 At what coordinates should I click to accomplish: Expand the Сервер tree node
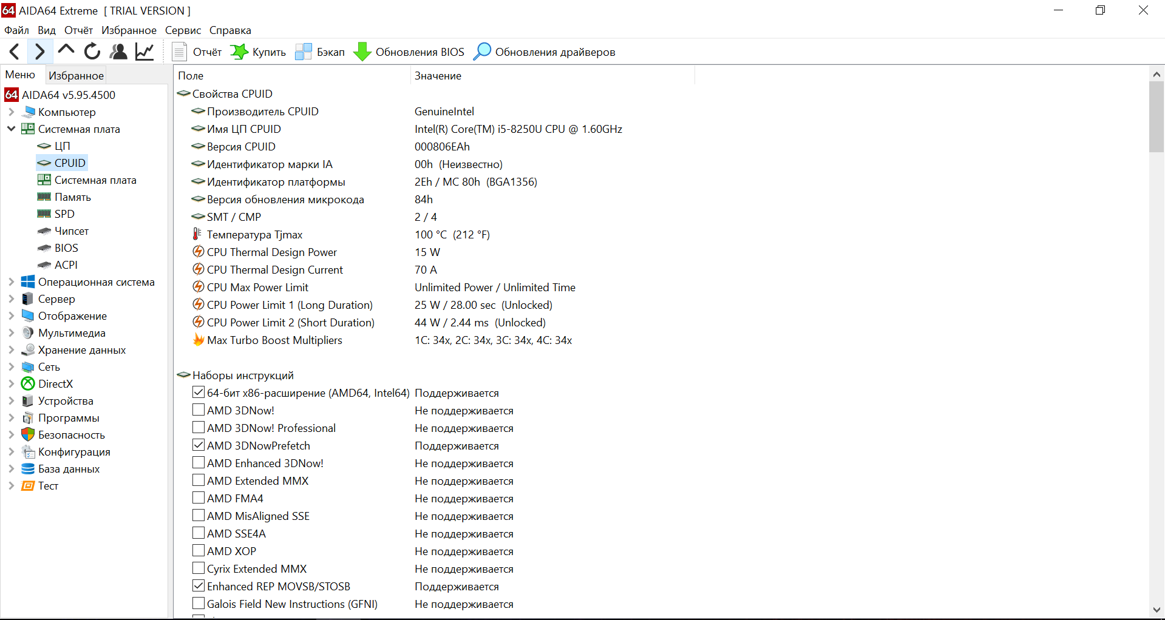11,299
